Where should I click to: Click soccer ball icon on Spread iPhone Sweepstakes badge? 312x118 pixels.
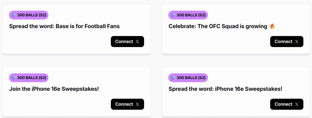173,78
